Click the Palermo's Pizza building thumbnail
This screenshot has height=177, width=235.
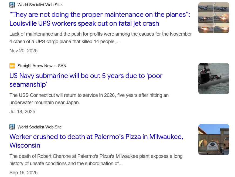(x=214, y=139)
